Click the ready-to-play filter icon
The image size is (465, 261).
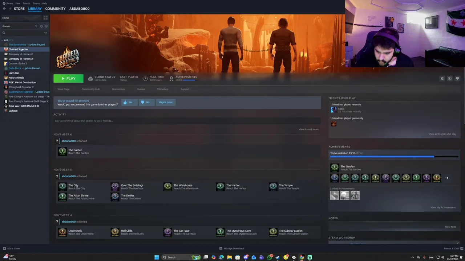click(46, 26)
